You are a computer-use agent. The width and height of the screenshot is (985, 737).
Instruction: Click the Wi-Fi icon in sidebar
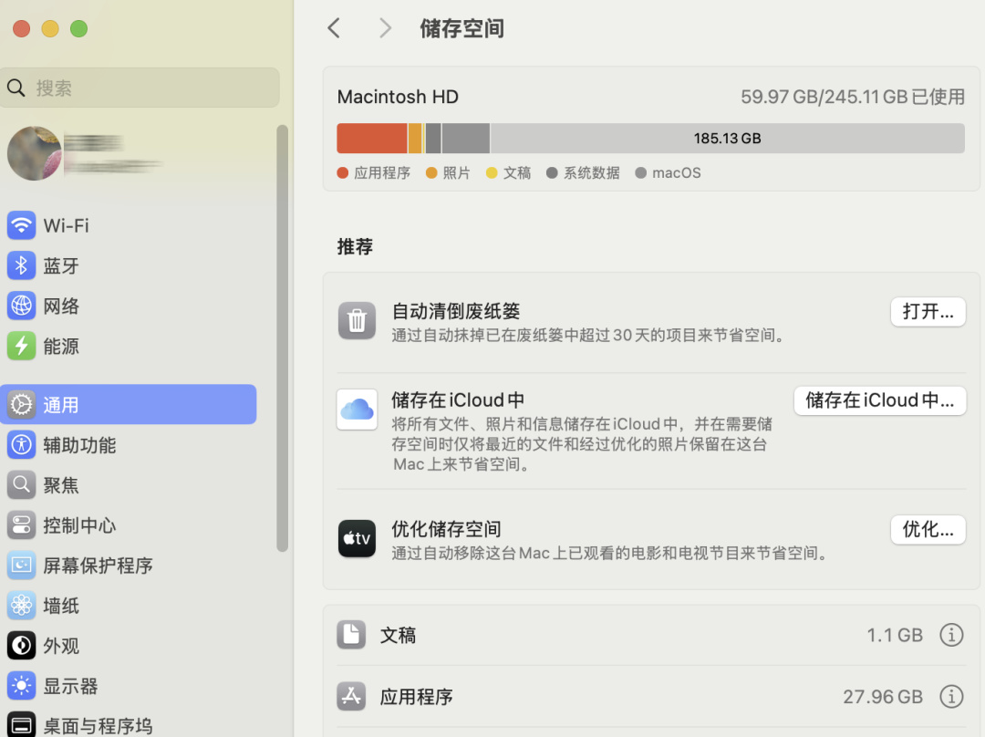[x=21, y=225]
